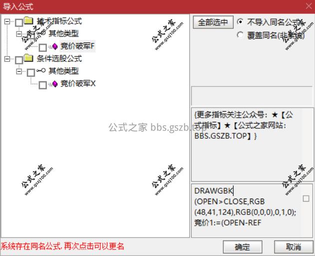Screen dimensions: 315x256
Task: Click the yellow folder icon beside 条件选股公式
Action: point(28,58)
